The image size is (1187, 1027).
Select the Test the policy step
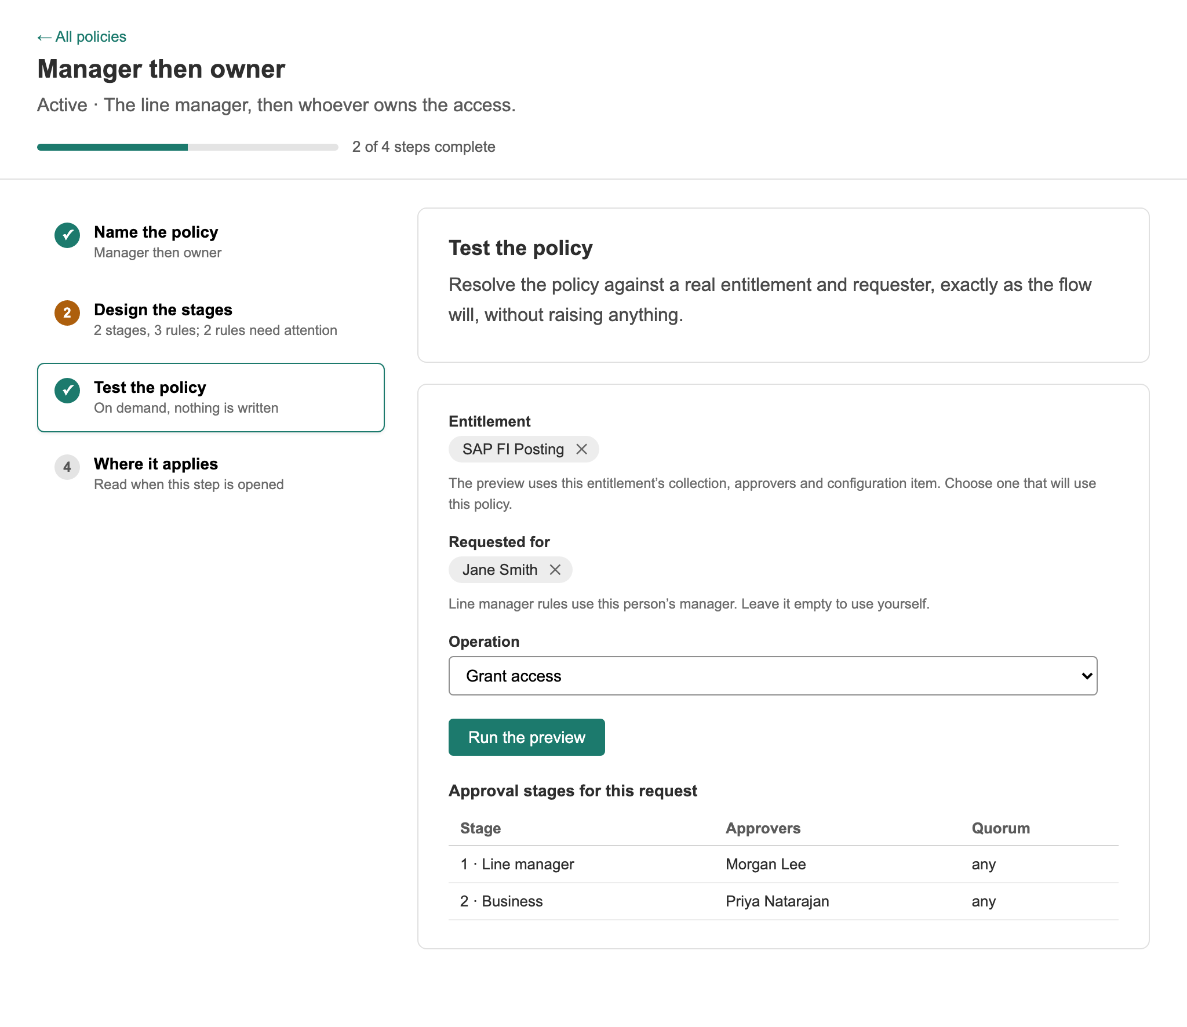tap(211, 398)
